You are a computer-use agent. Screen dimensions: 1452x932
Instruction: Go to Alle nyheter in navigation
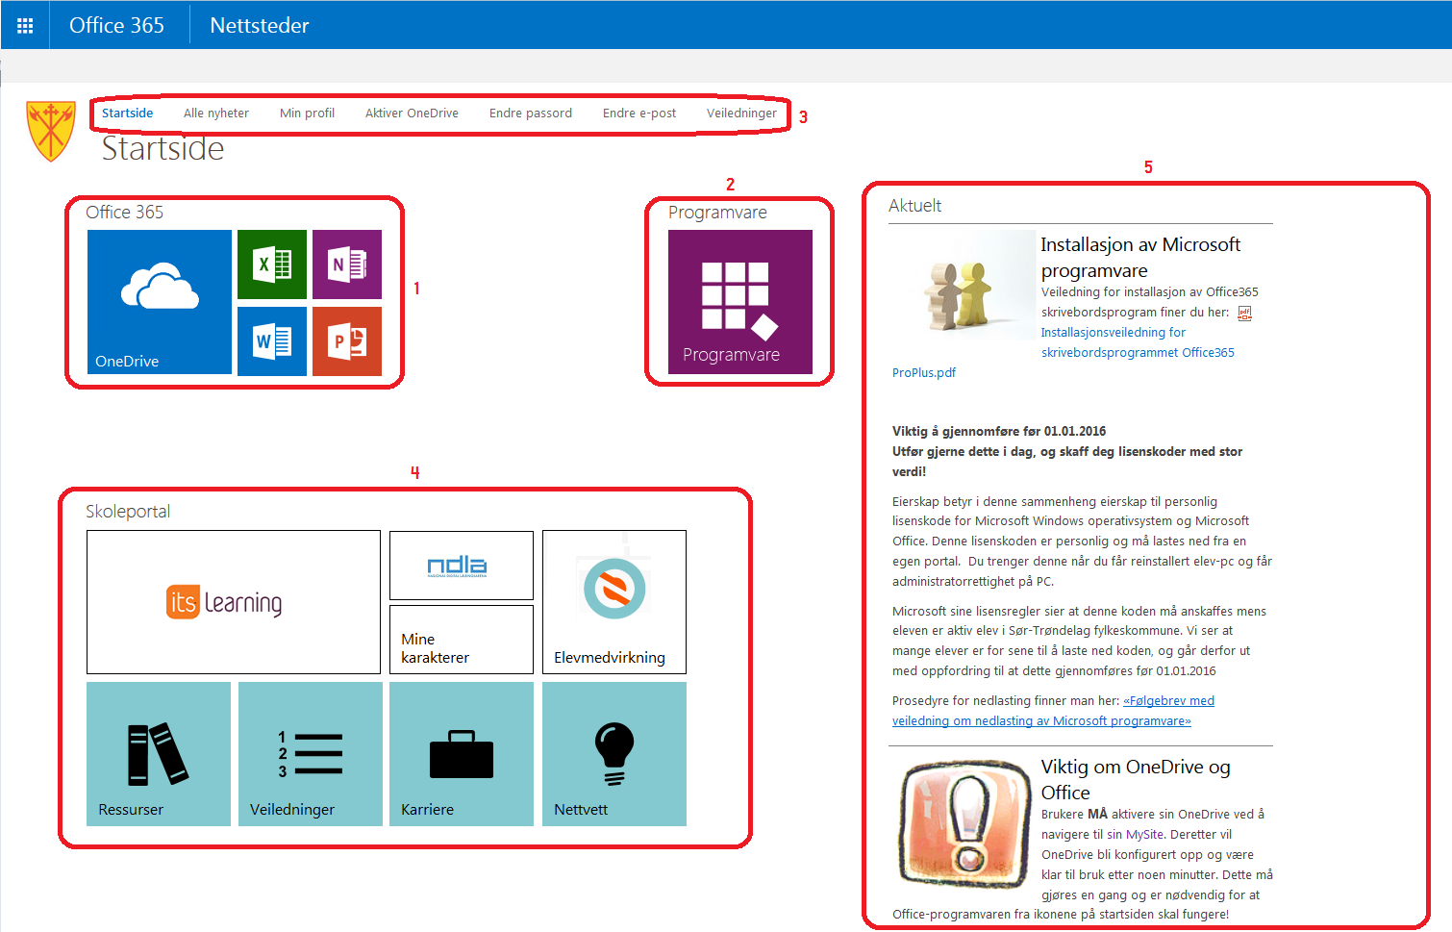click(216, 113)
